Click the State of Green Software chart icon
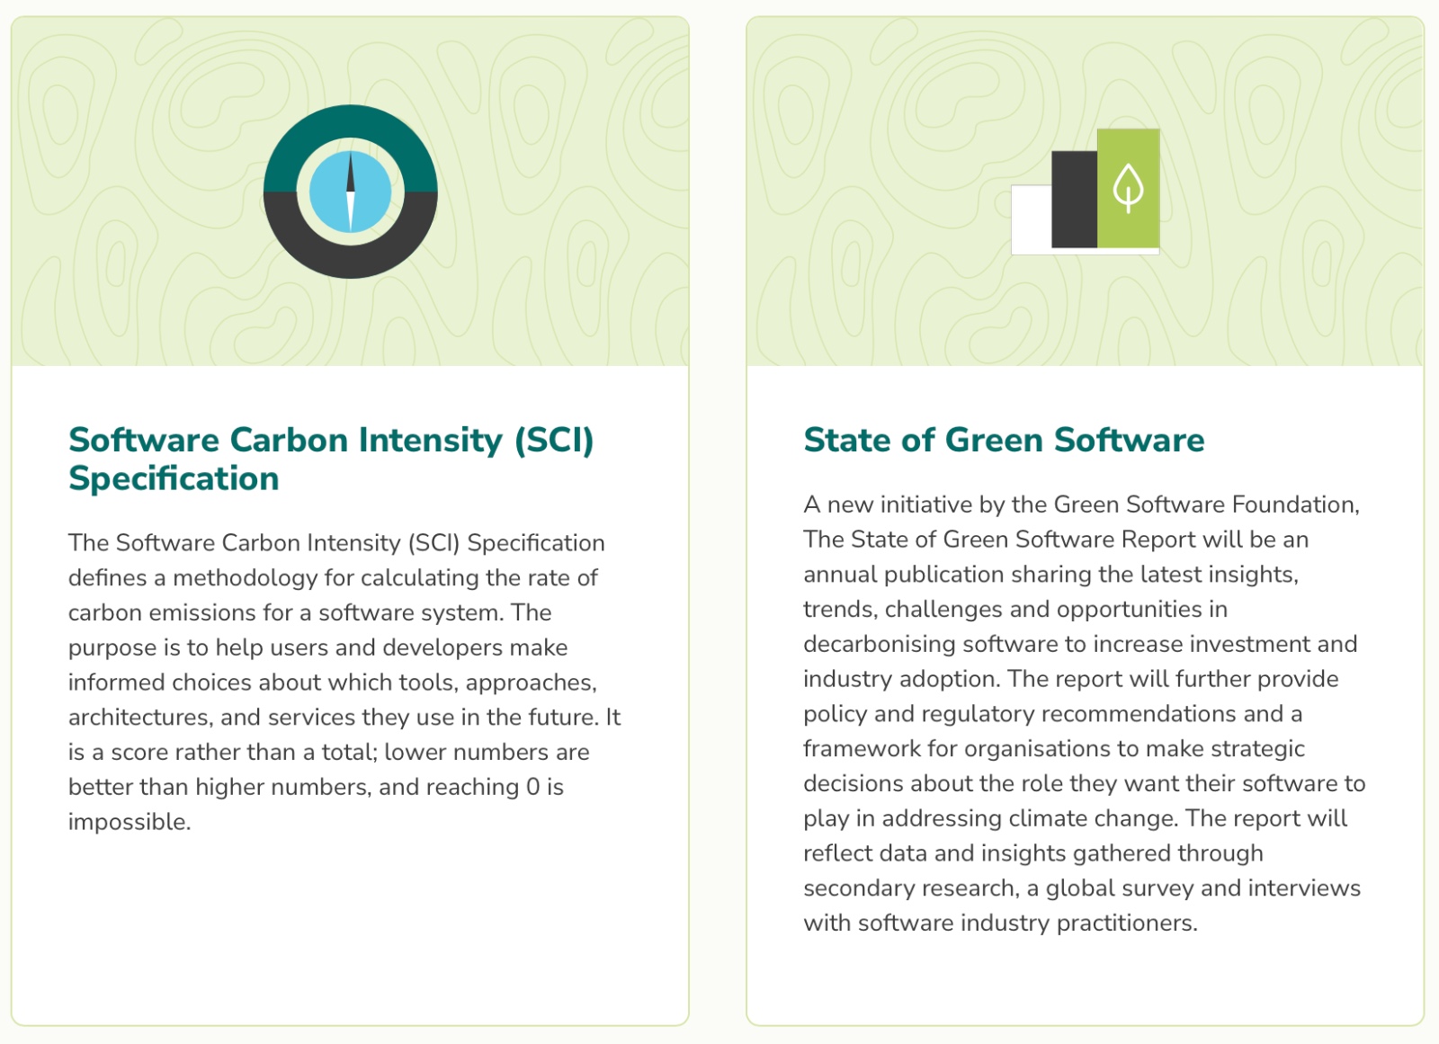 1086,192
